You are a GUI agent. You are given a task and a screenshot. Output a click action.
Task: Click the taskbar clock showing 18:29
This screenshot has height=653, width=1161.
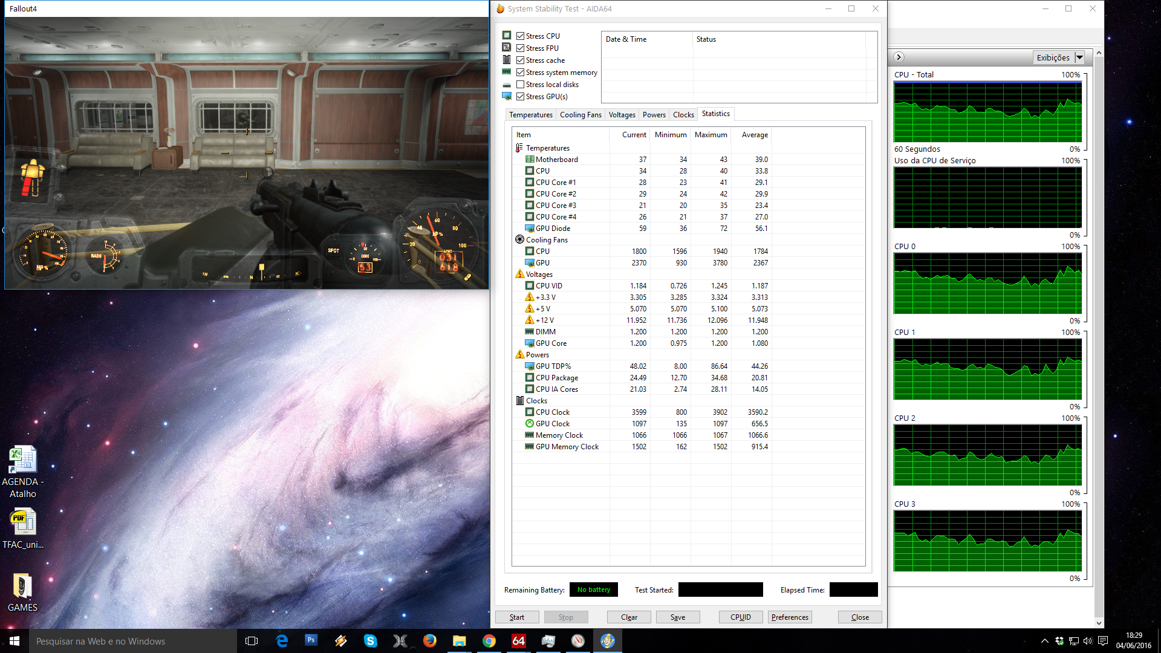point(1134,641)
